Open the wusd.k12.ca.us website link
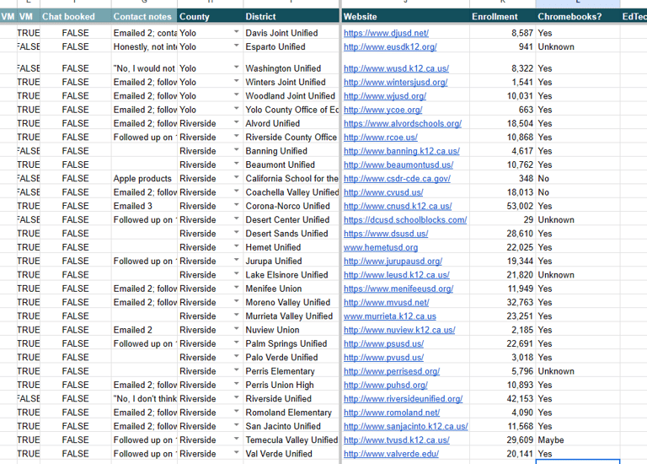This screenshot has height=464, width=647. [396, 68]
